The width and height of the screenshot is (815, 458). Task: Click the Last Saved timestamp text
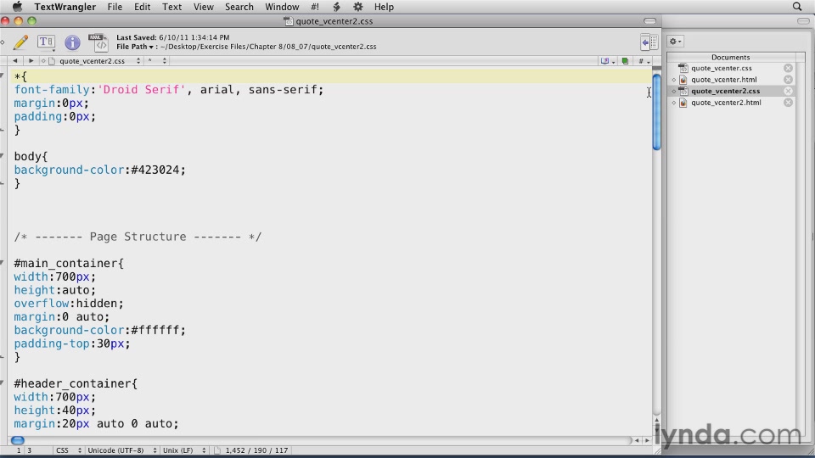[x=173, y=37]
